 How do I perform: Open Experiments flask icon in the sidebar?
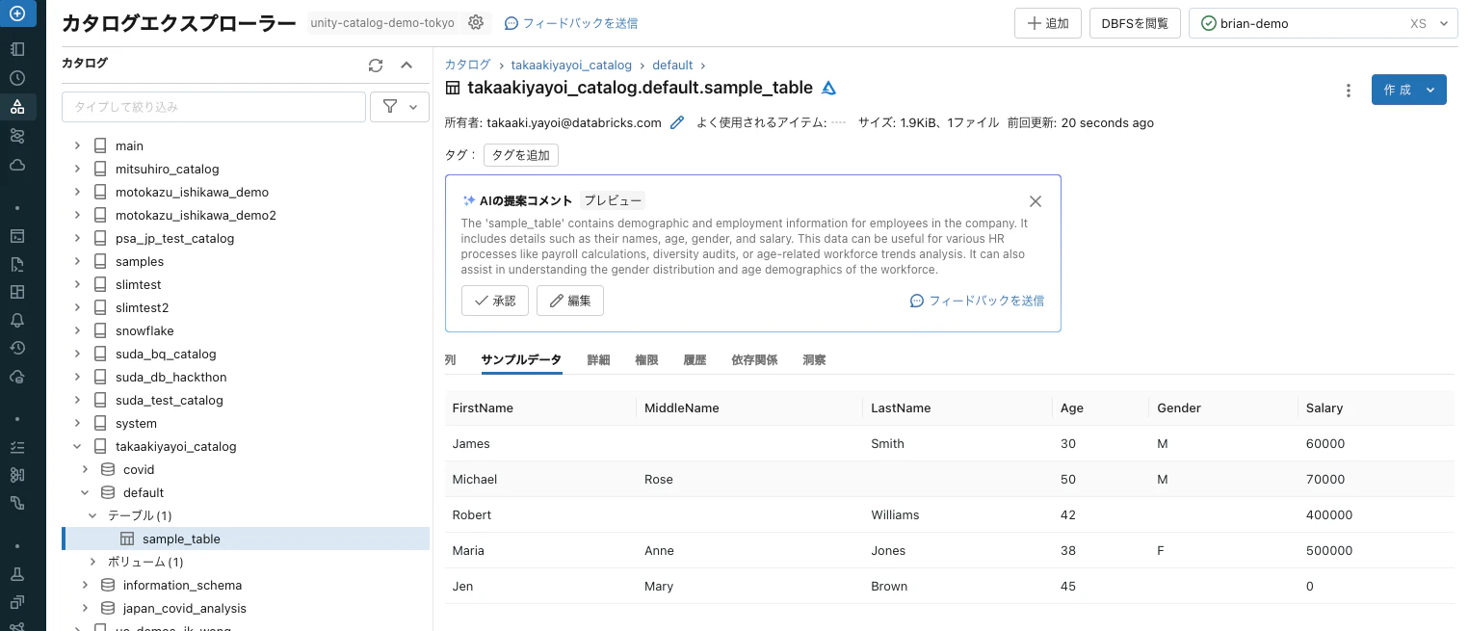point(17,574)
